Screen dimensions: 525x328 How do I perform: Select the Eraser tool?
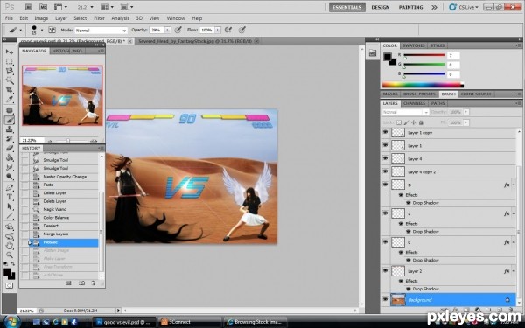tap(10, 149)
